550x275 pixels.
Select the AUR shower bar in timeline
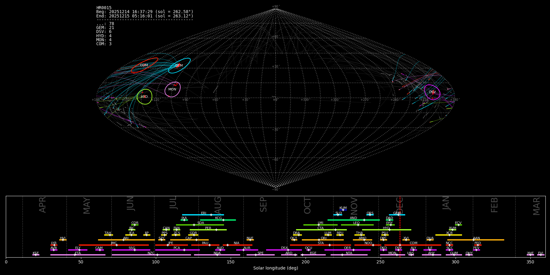(x=247, y=250)
